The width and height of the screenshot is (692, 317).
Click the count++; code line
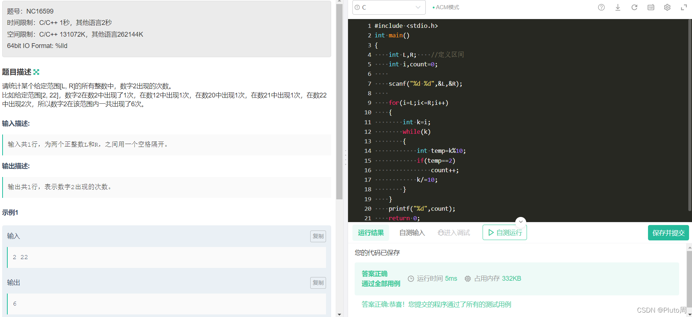click(445, 170)
